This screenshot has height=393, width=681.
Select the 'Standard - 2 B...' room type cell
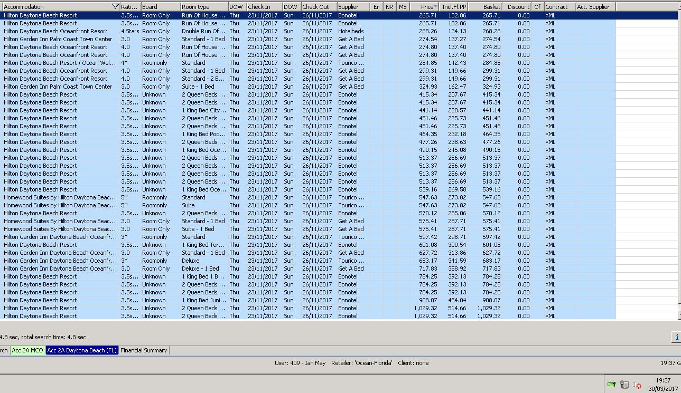(x=204, y=79)
